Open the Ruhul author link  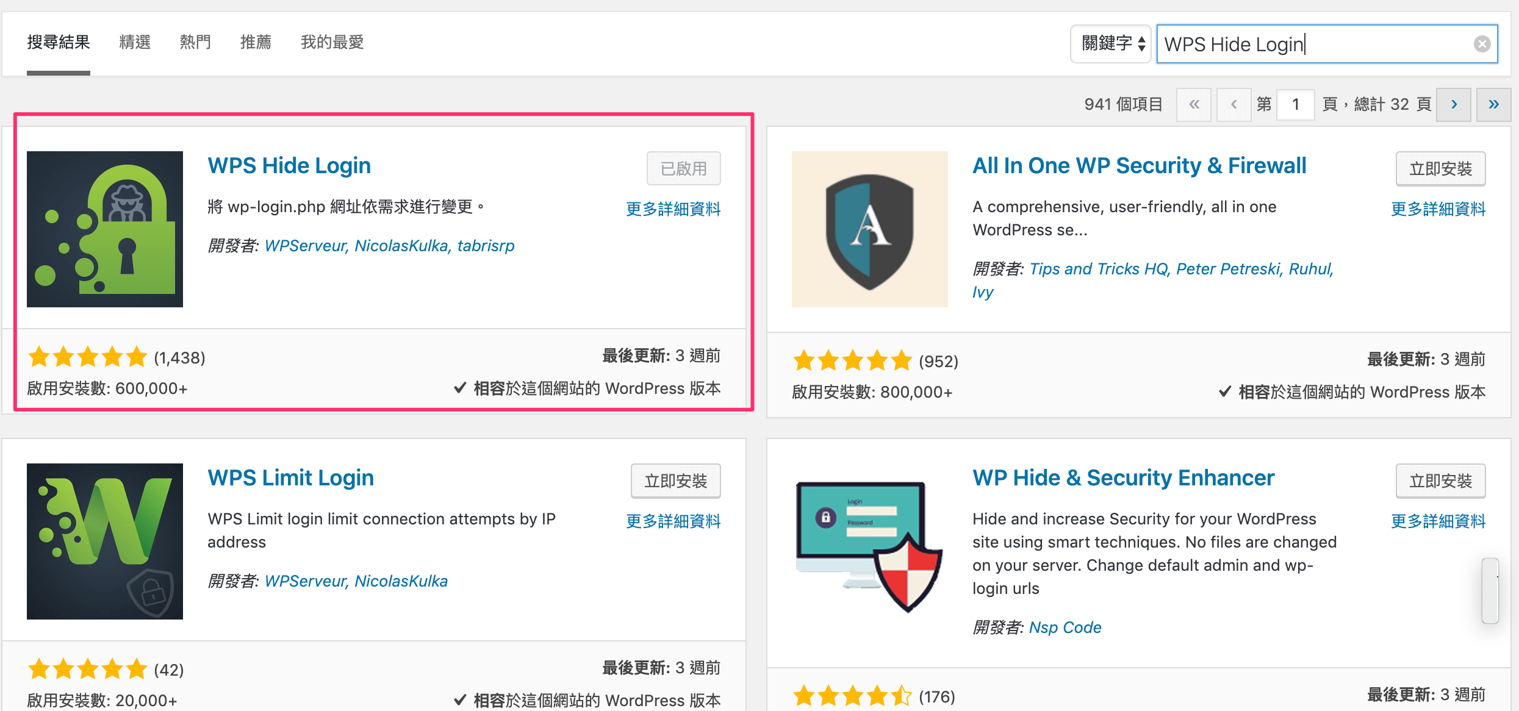tap(1310, 269)
